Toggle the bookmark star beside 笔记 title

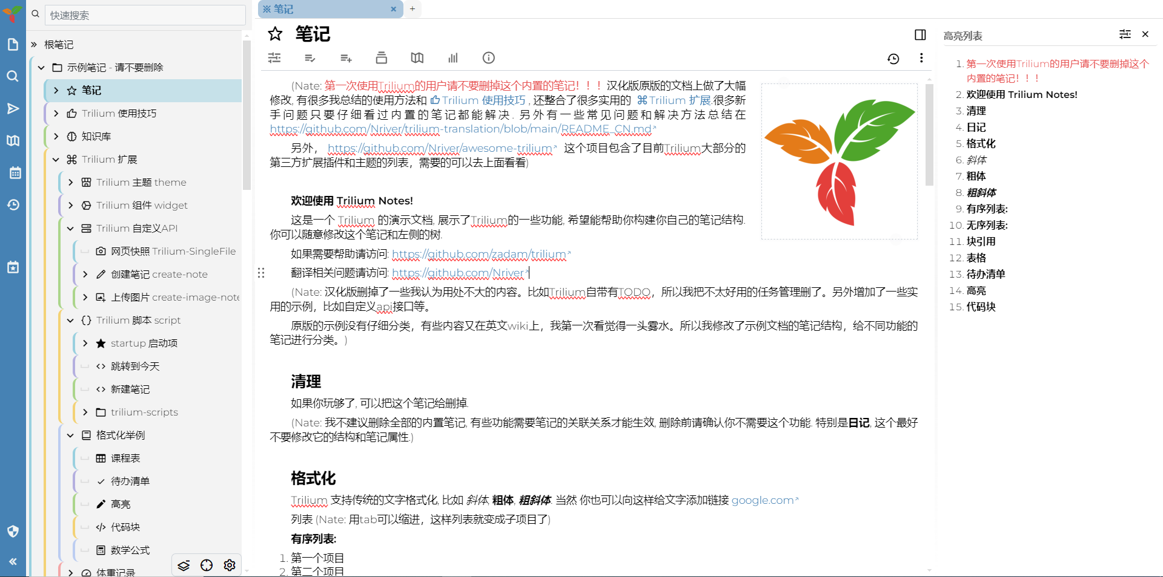(x=275, y=34)
